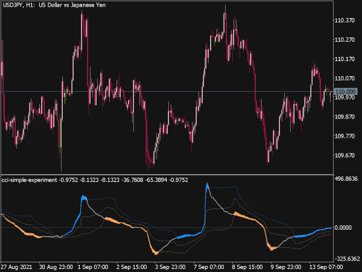Click the 3 Sep 23:00 time label
Image resolution: width=362 pixels, height=272 pixels.
pyautogui.click(x=170, y=267)
